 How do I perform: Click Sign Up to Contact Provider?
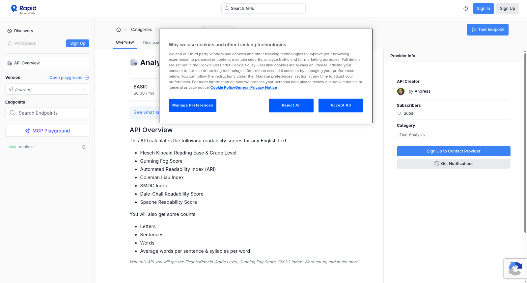(x=454, y=151)
